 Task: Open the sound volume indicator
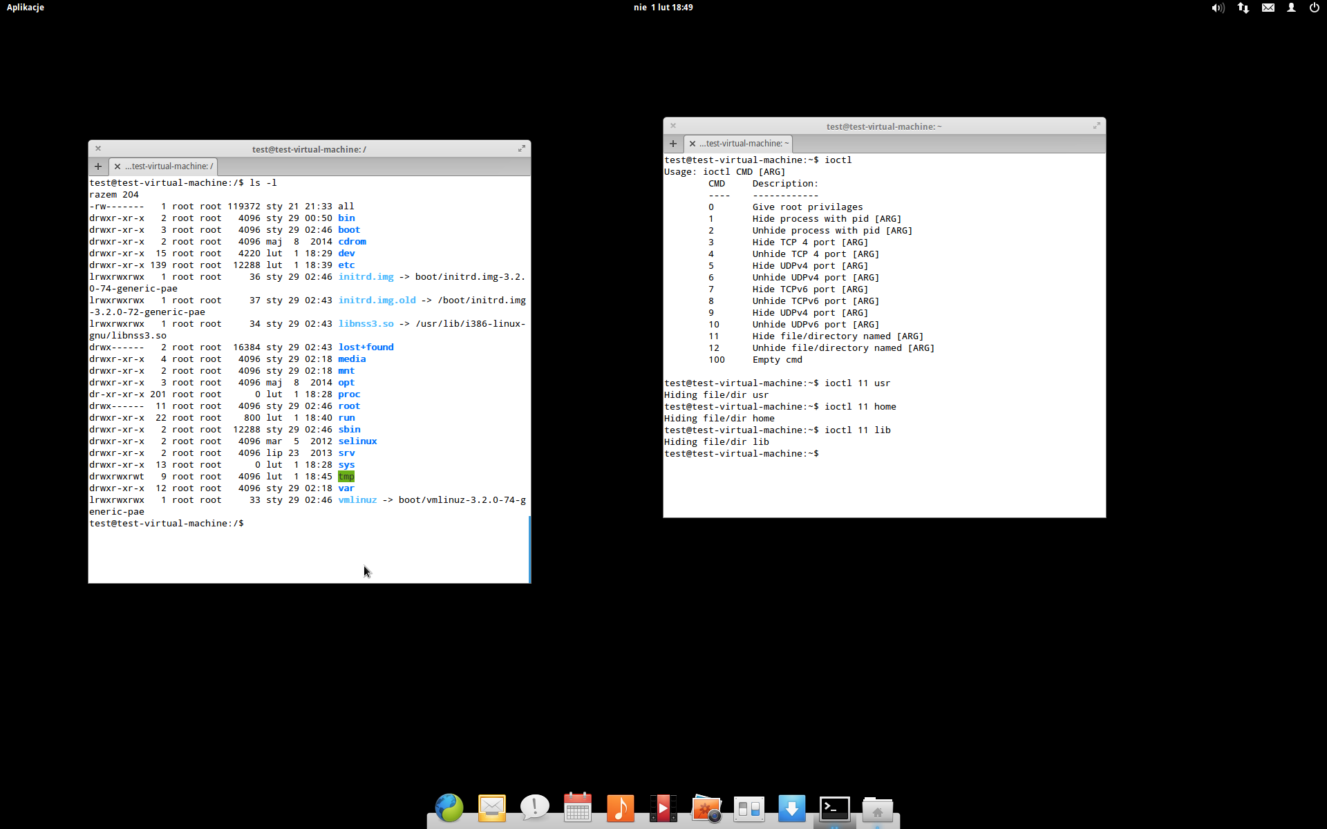coord(1218,8)
